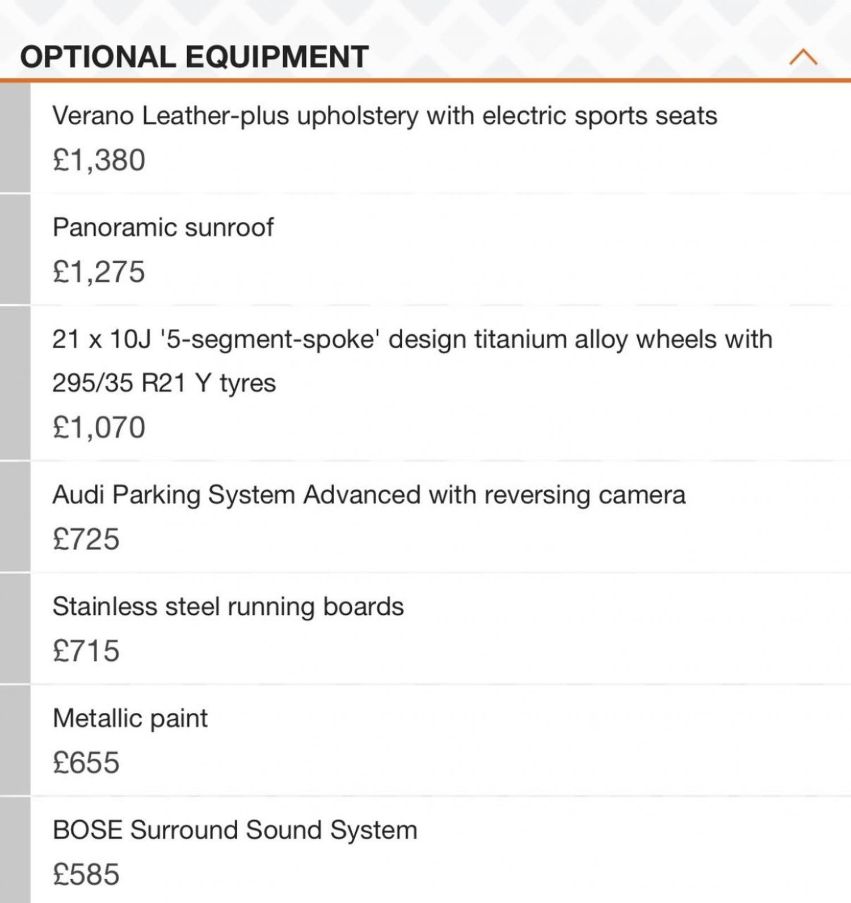851x903 pixels.
Task: Click the £725 parking system price
Action: (x=86, y=539)
